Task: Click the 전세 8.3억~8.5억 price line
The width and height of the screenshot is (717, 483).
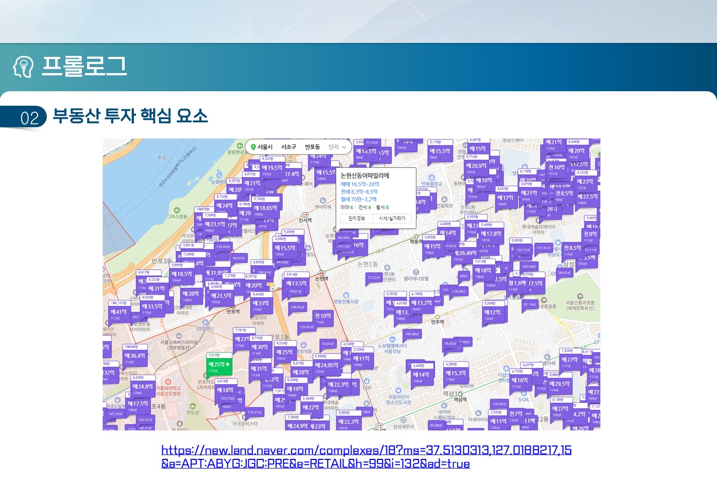Action: (x=359, y=192)
